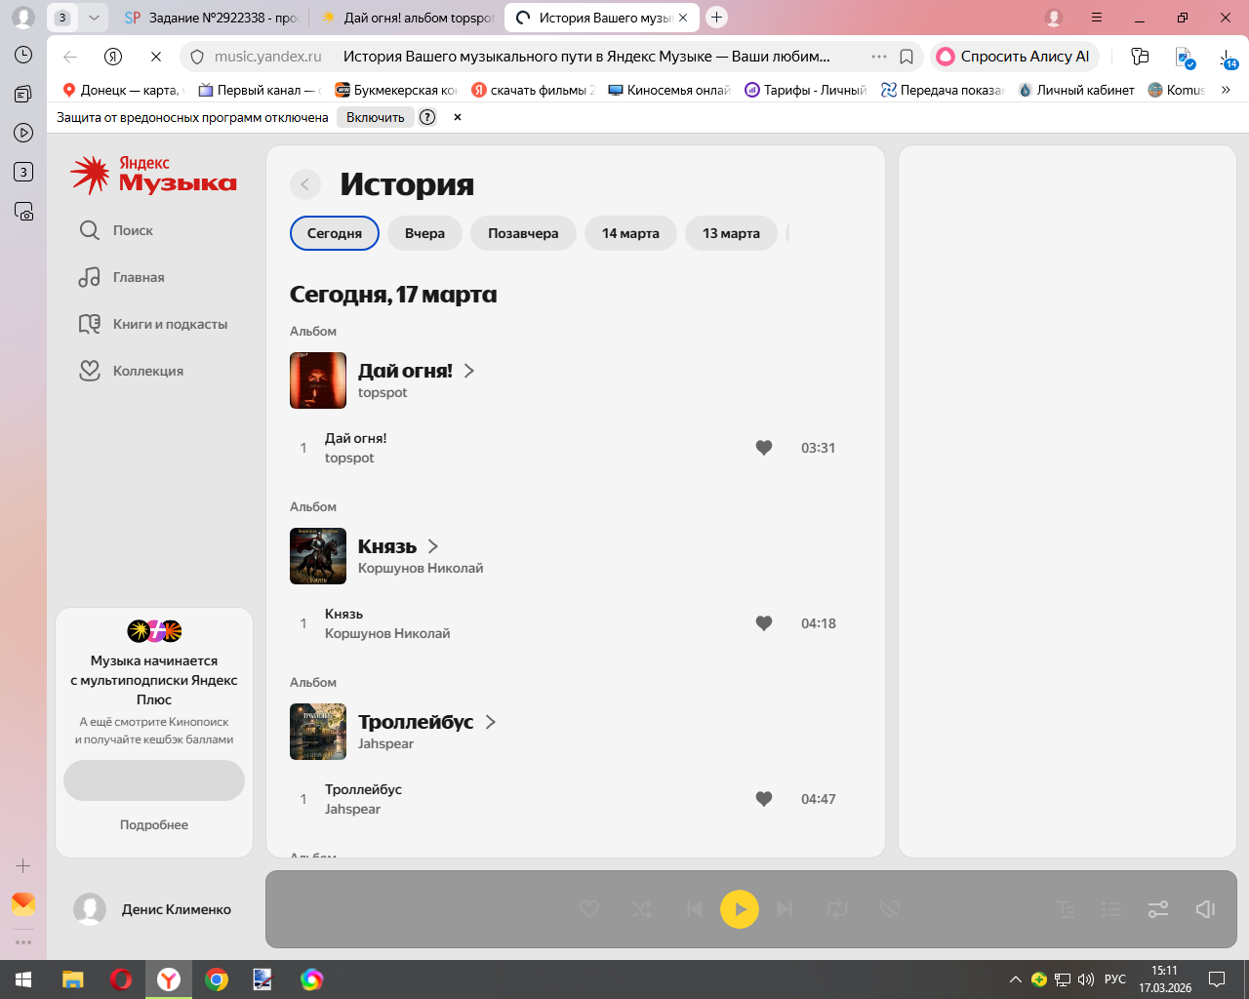Select the Вчера history tab
1249x999 pixels.
tap(424, 233)
